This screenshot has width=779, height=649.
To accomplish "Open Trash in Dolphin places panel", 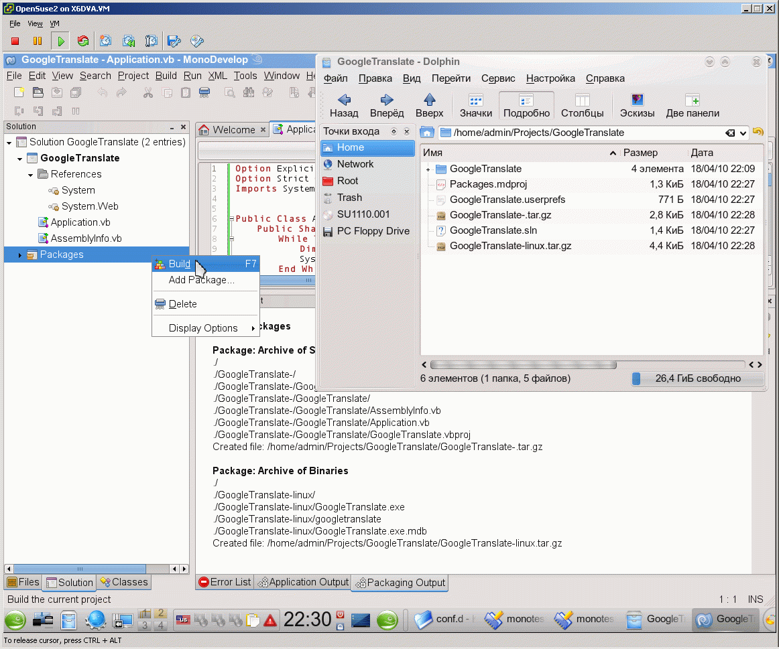I will (367, 198).
